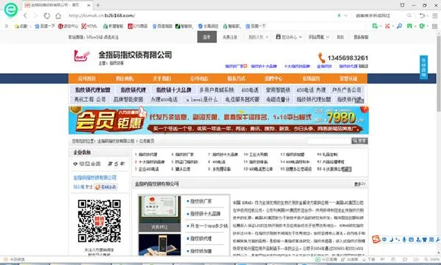
Task: Click the dark 登录 login button
Action: pos(207,37)
